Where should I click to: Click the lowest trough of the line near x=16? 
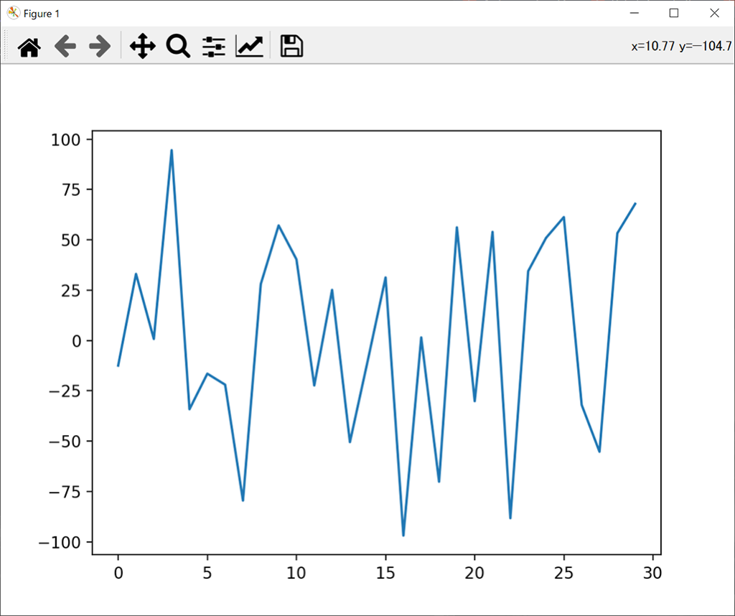(403, 535)
